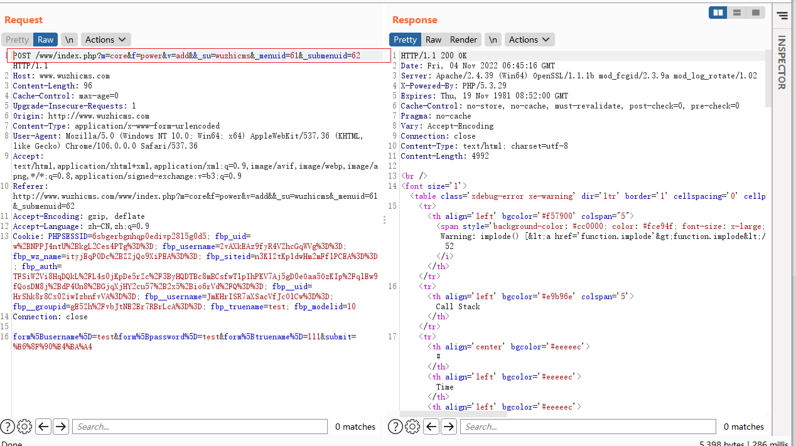Viewport: 796px width, 446px height.
Task: Click the Server: Apache/2.4.39 header
Action: pos(579,76)
